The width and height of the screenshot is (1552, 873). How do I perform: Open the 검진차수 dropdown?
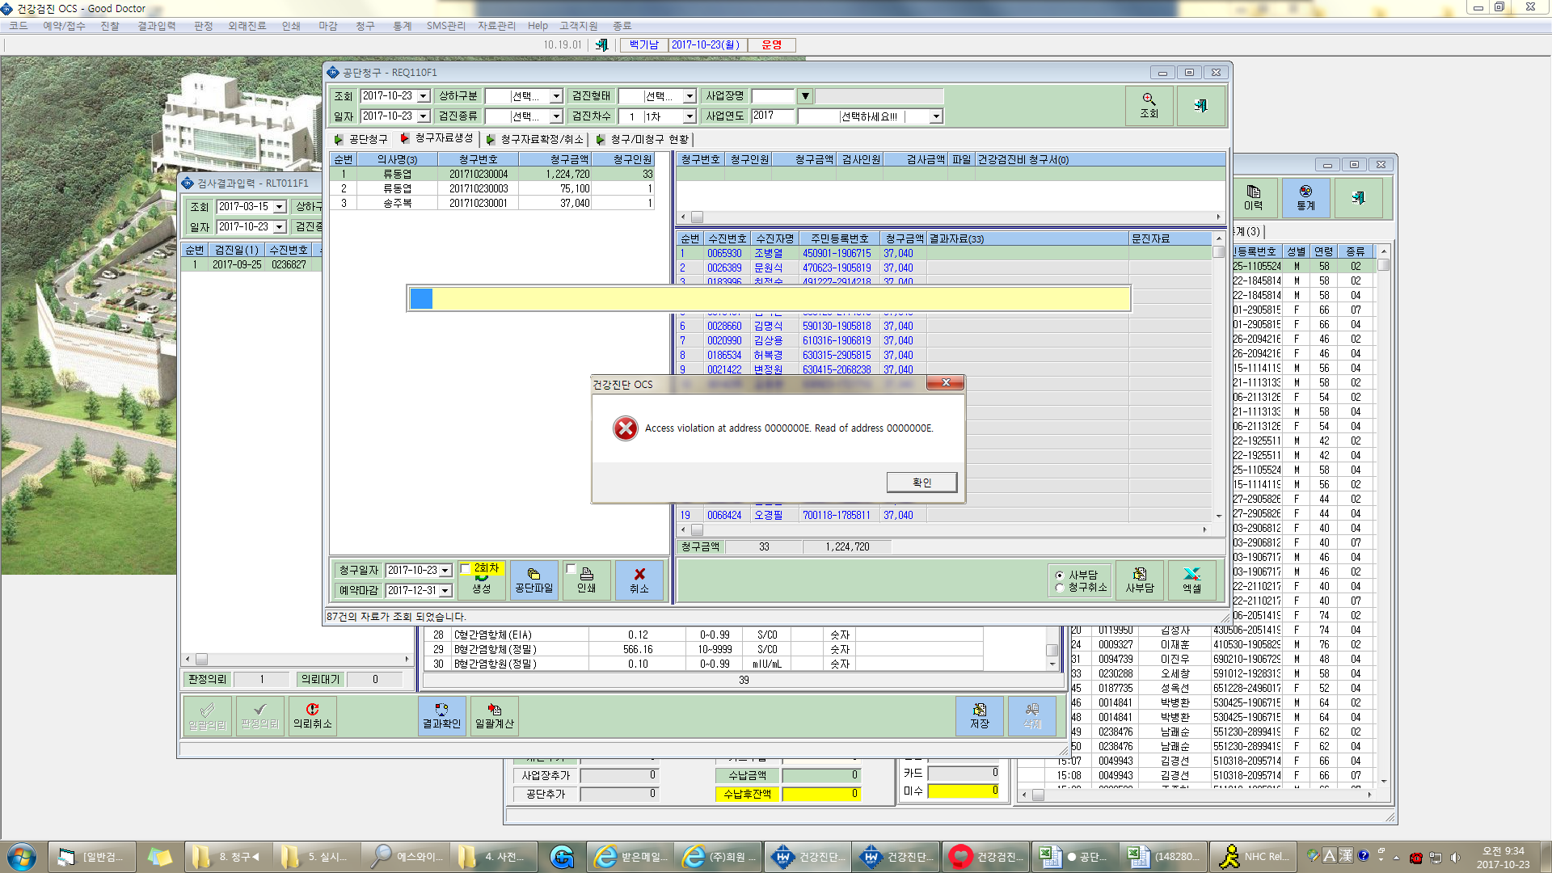[x=690, y=116]
